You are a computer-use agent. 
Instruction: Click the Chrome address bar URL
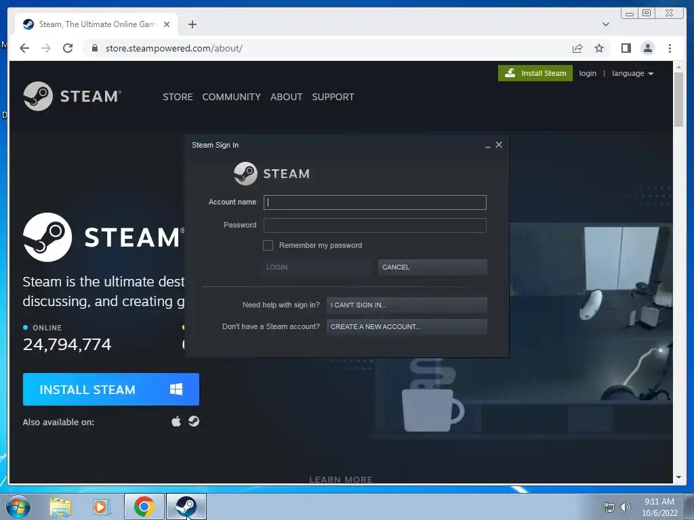coord(174,48)
